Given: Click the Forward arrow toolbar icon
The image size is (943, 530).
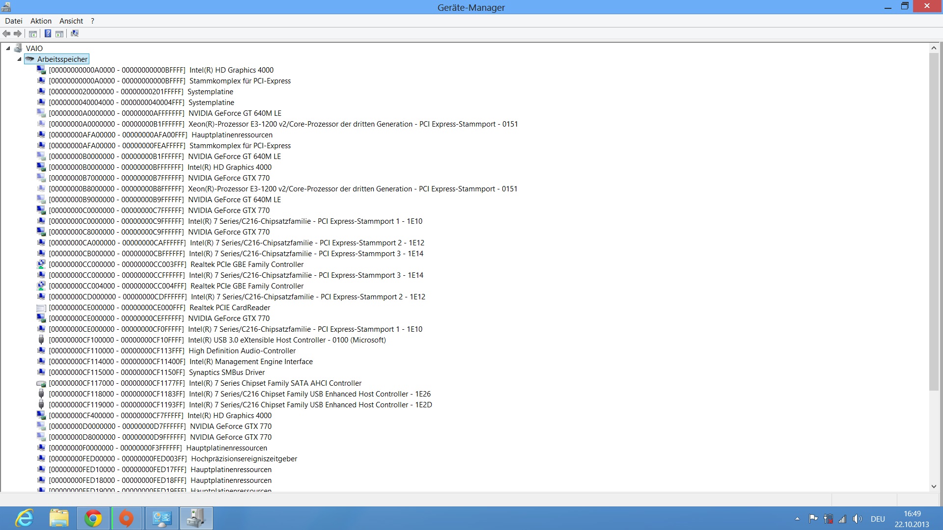Looking at the screenshot, I should [x=18, y=33].
